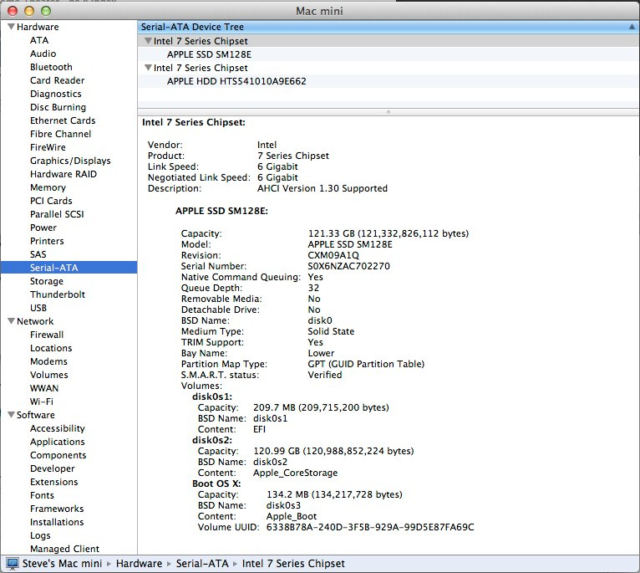Screen dimensions: 640x573
Task: Click the computer icon in the path bar
Action: click(x=13, y=564)
